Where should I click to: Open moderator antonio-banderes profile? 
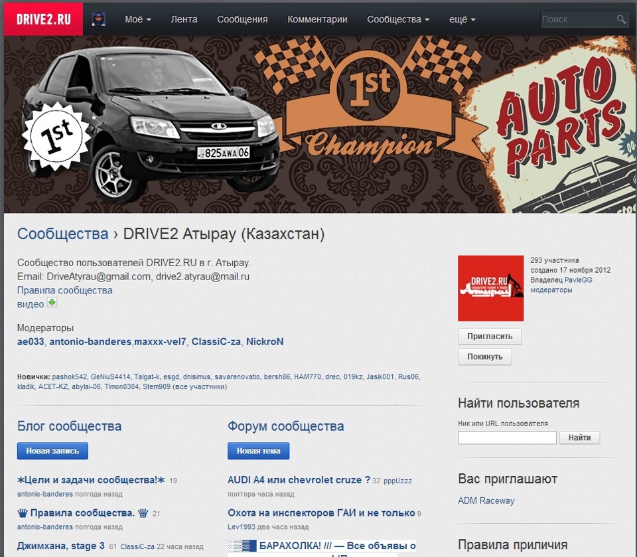pos(90,341)
